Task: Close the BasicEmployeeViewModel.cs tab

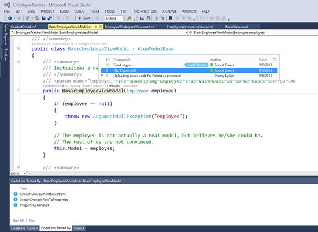Action: coord(101,27)
